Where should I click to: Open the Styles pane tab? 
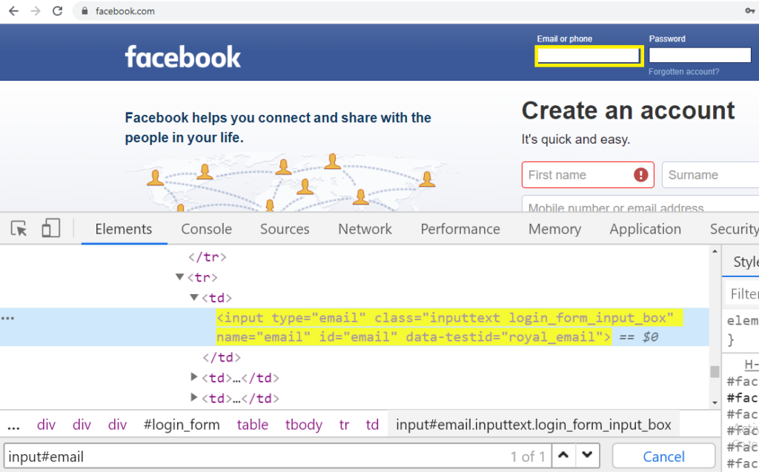tap(746, 262)
